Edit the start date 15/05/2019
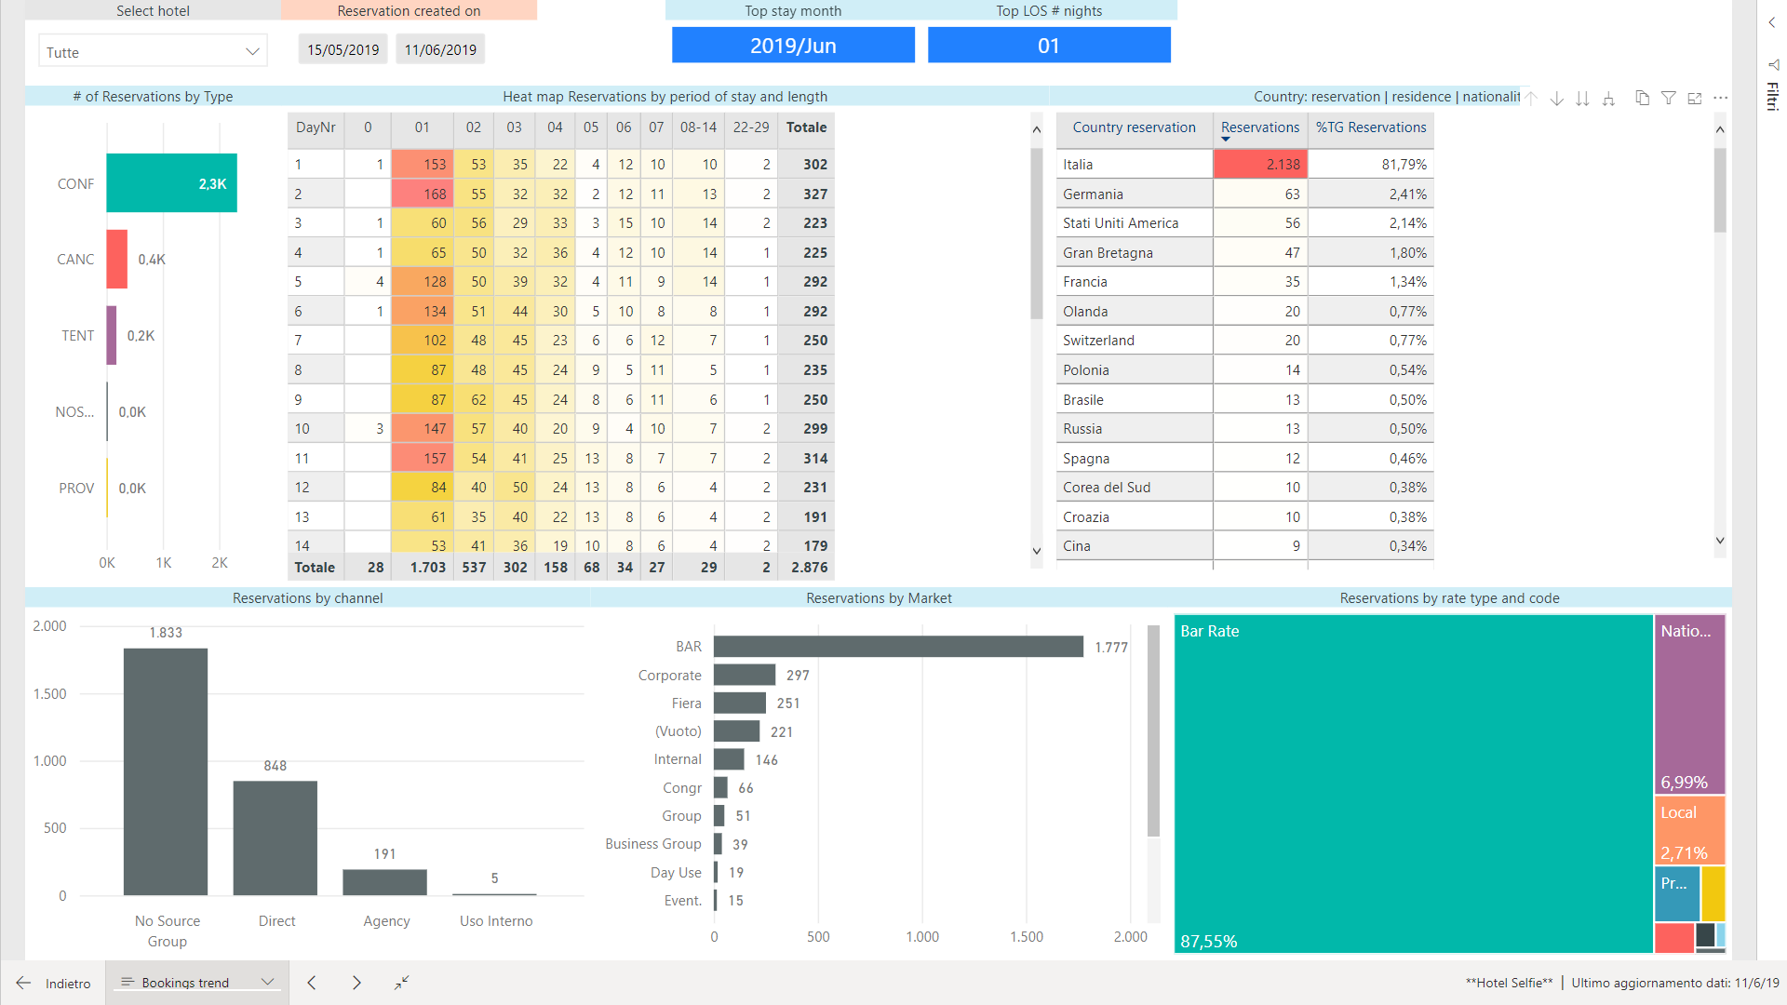Image resolution: width=1787 pixels, height=1005 pixels. point(343,49)
